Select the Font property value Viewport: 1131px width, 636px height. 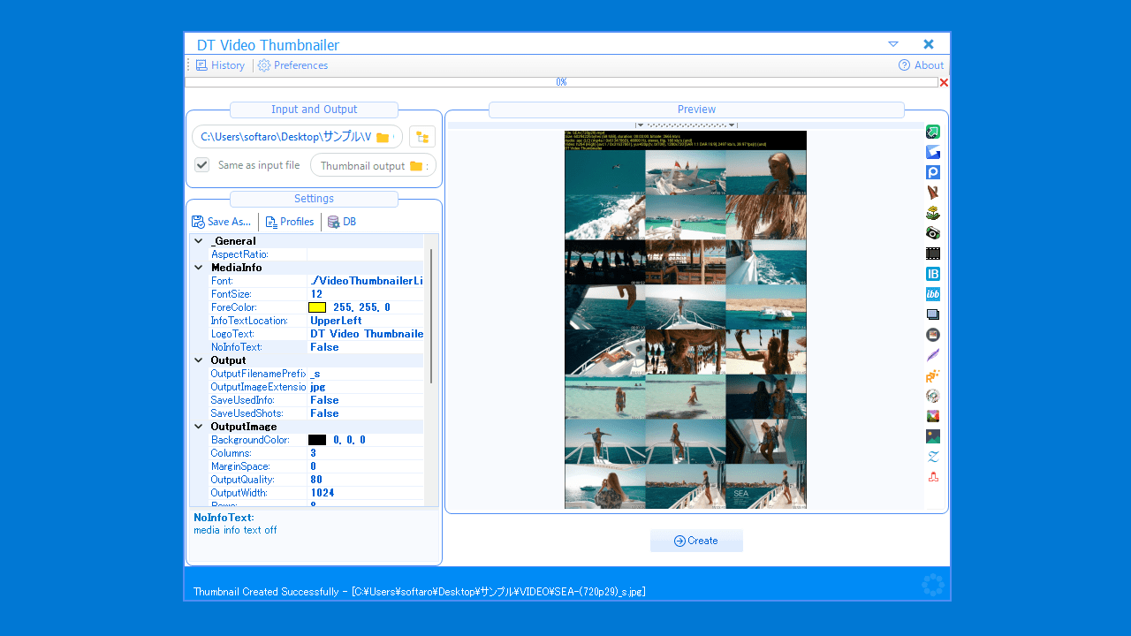tap(366, 281)
